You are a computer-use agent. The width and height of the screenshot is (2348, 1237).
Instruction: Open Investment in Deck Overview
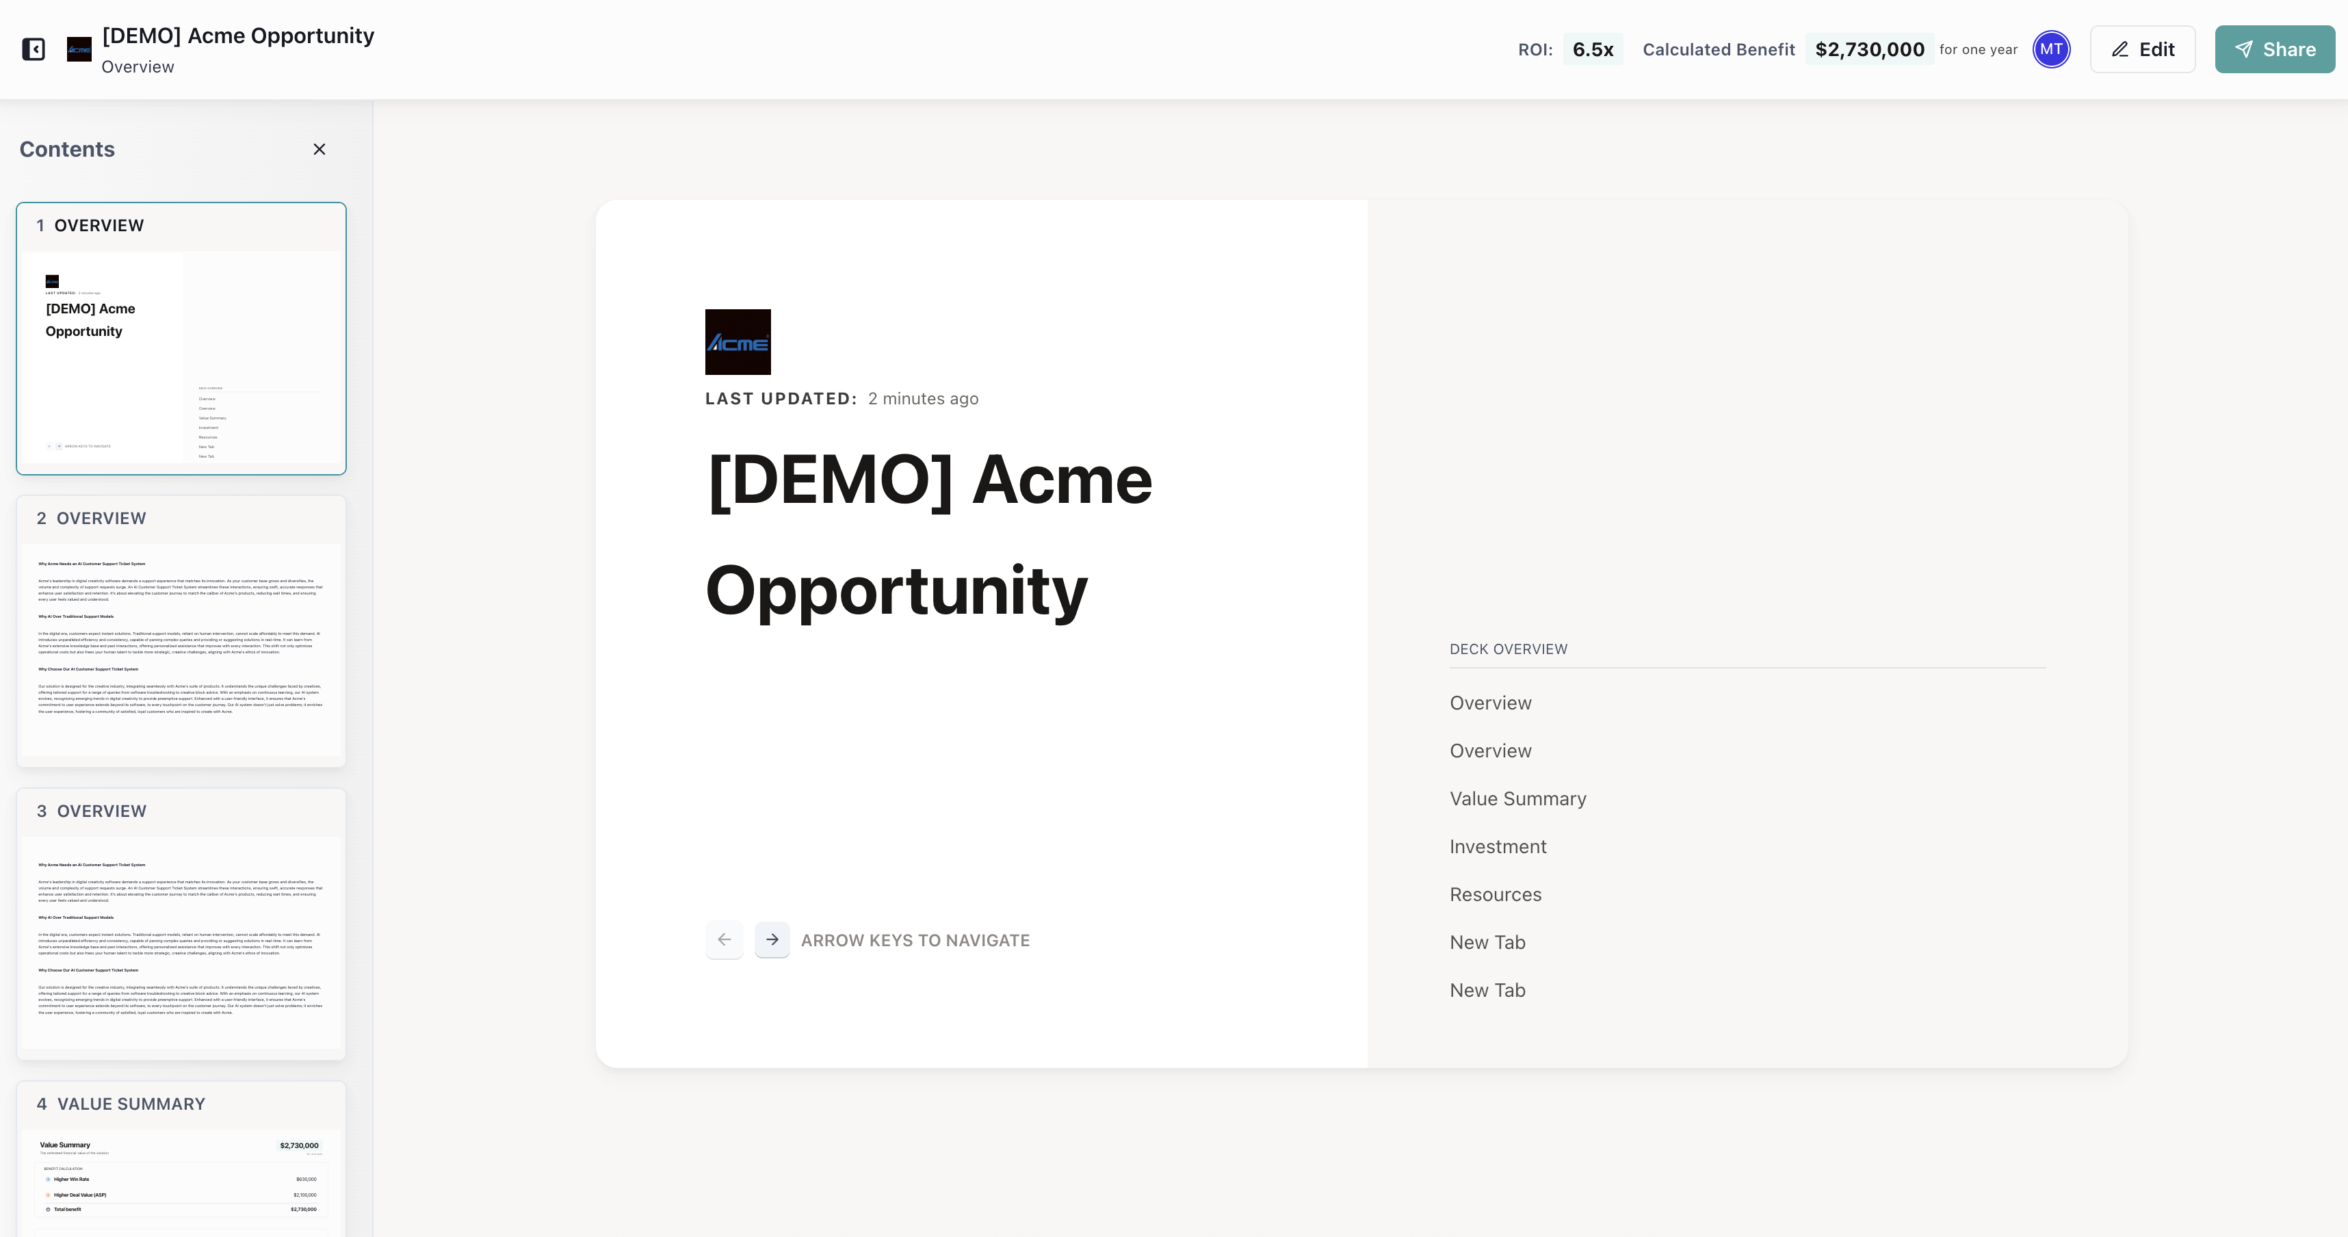pos(1498,847)
